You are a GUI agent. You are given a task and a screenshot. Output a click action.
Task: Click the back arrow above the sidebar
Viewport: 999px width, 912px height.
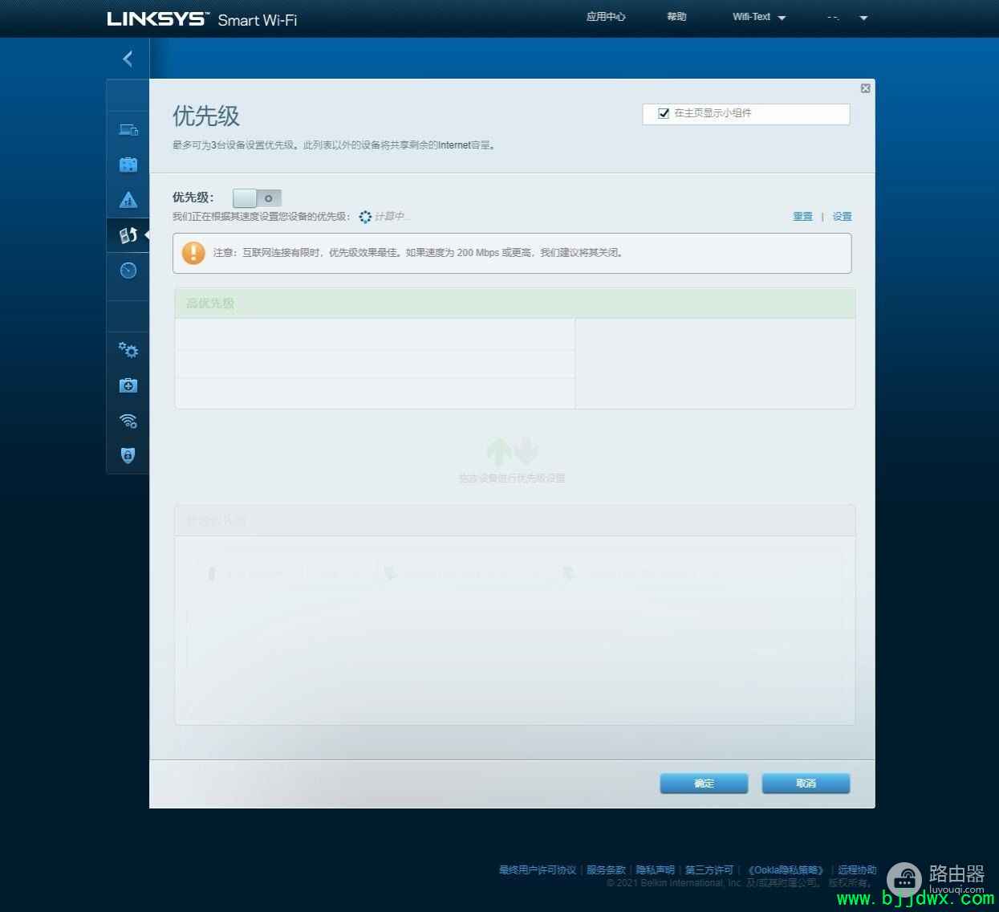coord(128,59)
